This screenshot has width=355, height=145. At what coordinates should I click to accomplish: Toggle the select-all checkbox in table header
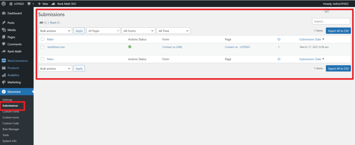[42, 39]
